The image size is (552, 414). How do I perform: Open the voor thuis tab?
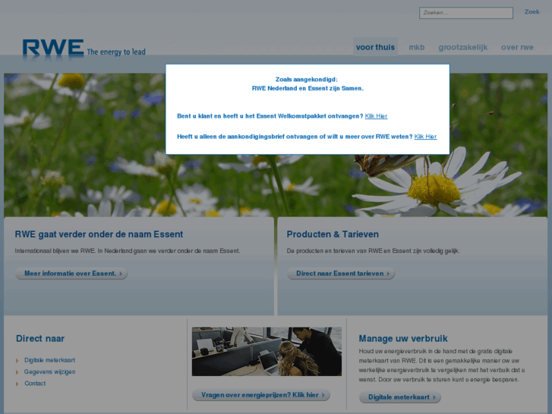pyautogui.click(x=375, y=47)
